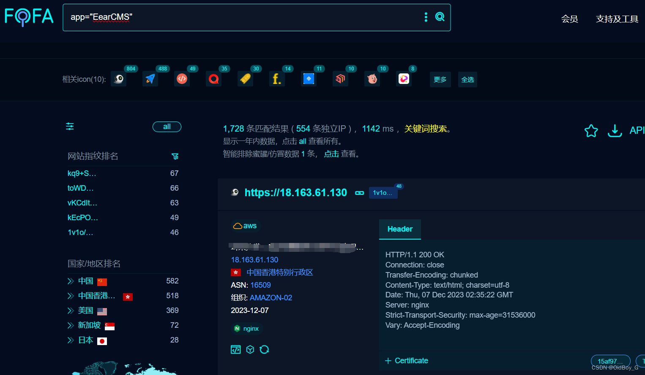Click ASN 16509 link
The image size is (645, 375).
tap(260, 285)
